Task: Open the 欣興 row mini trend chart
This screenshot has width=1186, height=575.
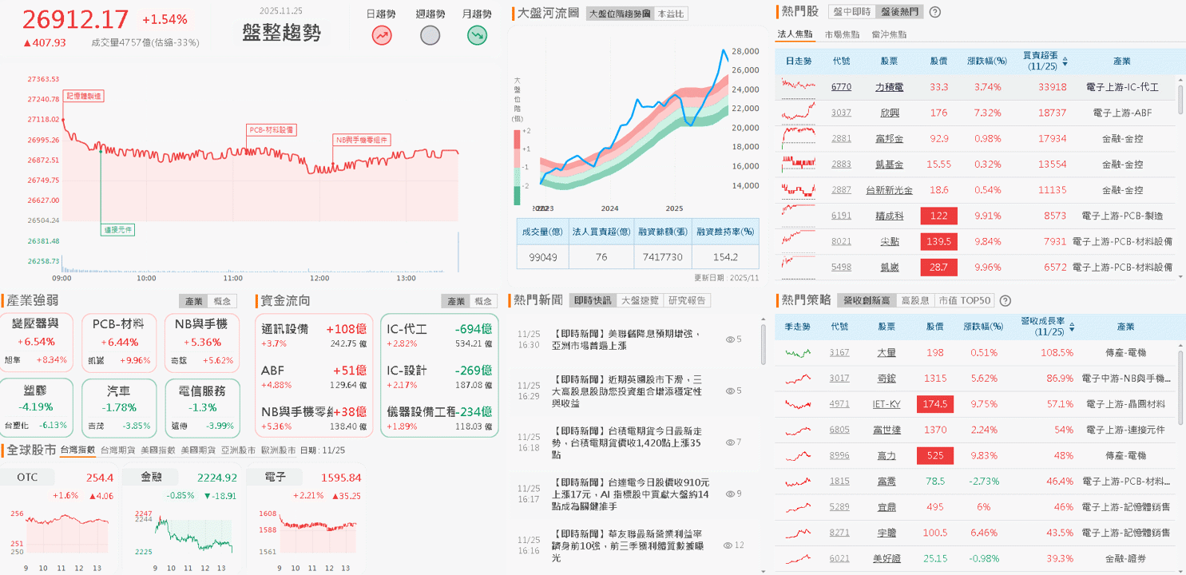Action: click(x=799, y=113)
